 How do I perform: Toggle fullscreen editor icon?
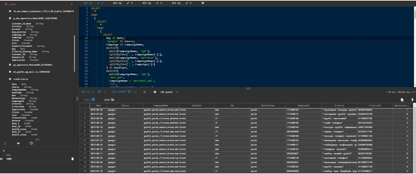coord(144,92)
